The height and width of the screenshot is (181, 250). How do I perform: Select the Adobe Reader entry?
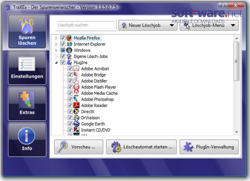pos(95,105)
